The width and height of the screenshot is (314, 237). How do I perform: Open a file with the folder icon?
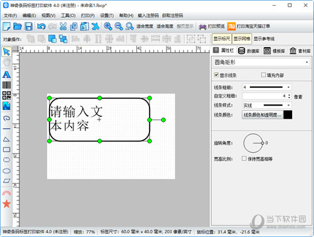tap(18, 26)
